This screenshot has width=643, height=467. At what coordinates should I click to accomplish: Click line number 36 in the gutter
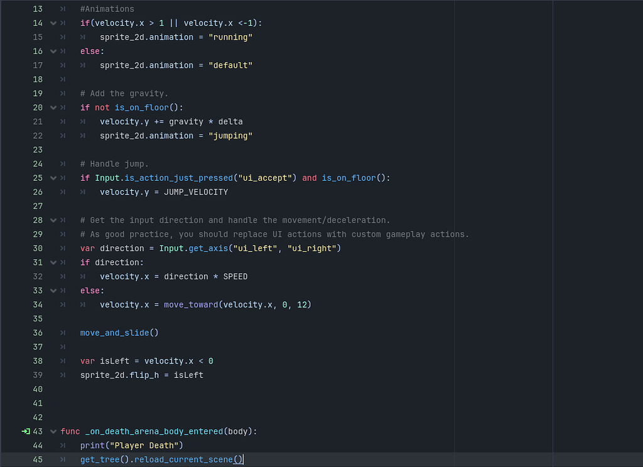coord(38,333)
